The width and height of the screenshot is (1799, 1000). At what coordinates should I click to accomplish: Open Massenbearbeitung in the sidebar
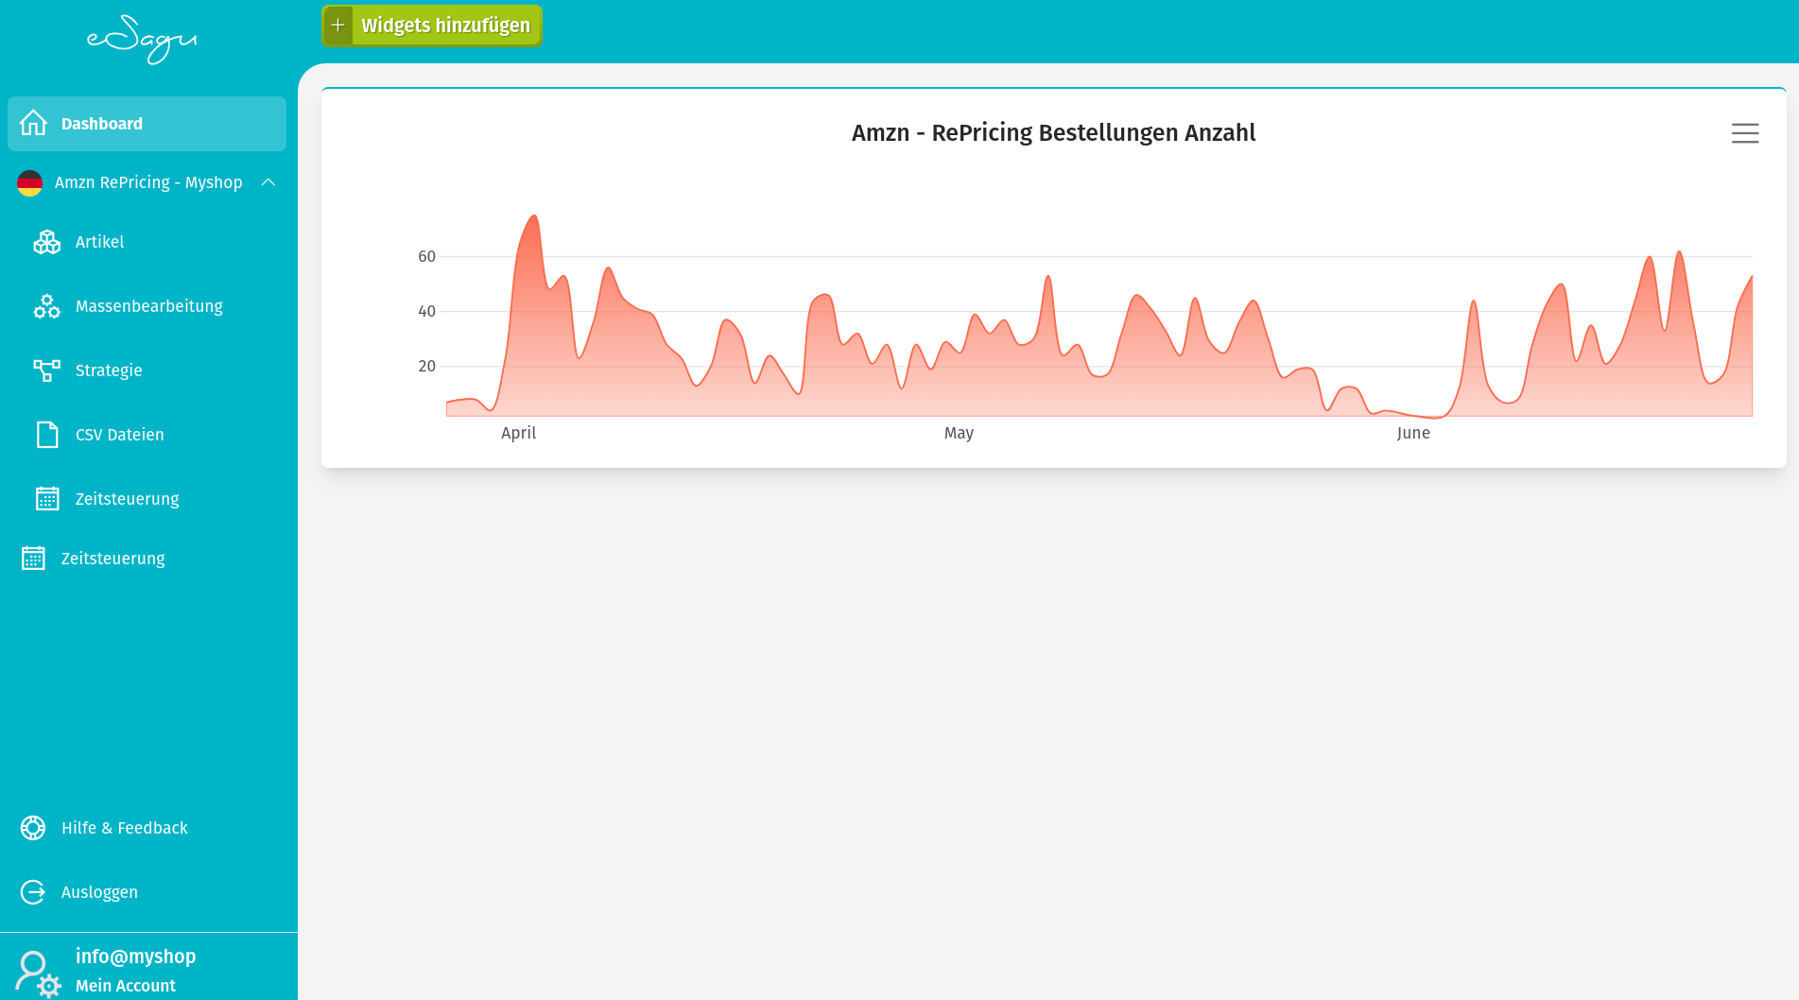click(x=149, y=306)
